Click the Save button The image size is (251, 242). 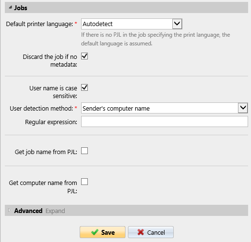[102, 232]
